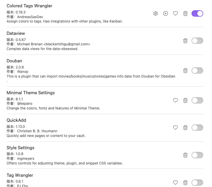Viewport: 212px width, 187px height.
Task: Click the author name AndreasSasDev
Action: click(30, 17)
